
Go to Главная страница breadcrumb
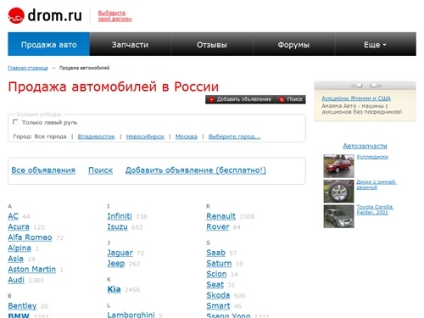28,68
